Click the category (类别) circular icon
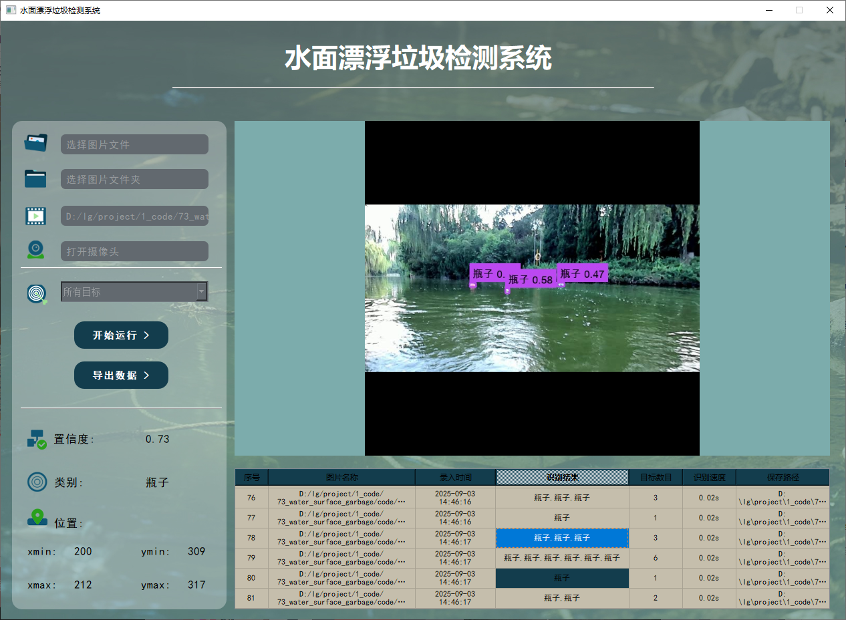The height and width of the screenshot is (620, 846). click(x=37, y=482)
